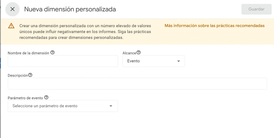274x138 pixels.
Task: Click the Parámetro de evento label
Action: coord(25,98)
